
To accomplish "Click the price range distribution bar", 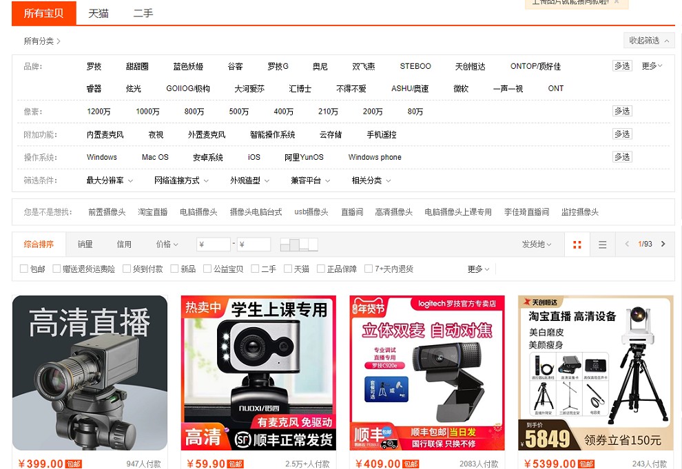I will (299, 244).
